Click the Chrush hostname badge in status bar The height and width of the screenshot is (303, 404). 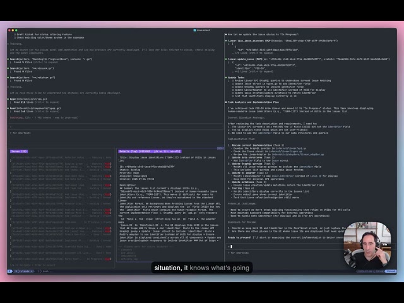click(x=391, y=271)
